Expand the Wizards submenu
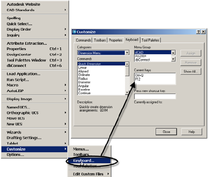 [x=35, y=132]
